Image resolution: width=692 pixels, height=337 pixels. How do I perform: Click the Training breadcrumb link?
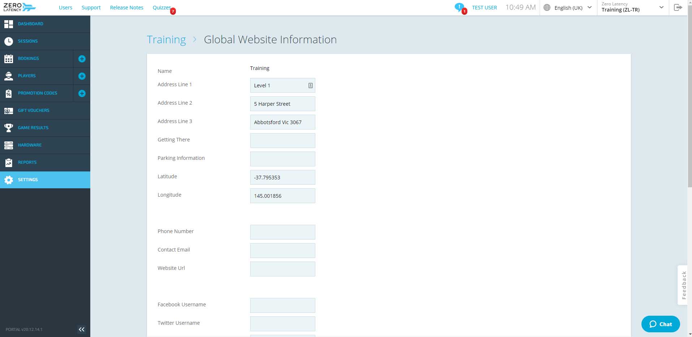coord(166,39)
